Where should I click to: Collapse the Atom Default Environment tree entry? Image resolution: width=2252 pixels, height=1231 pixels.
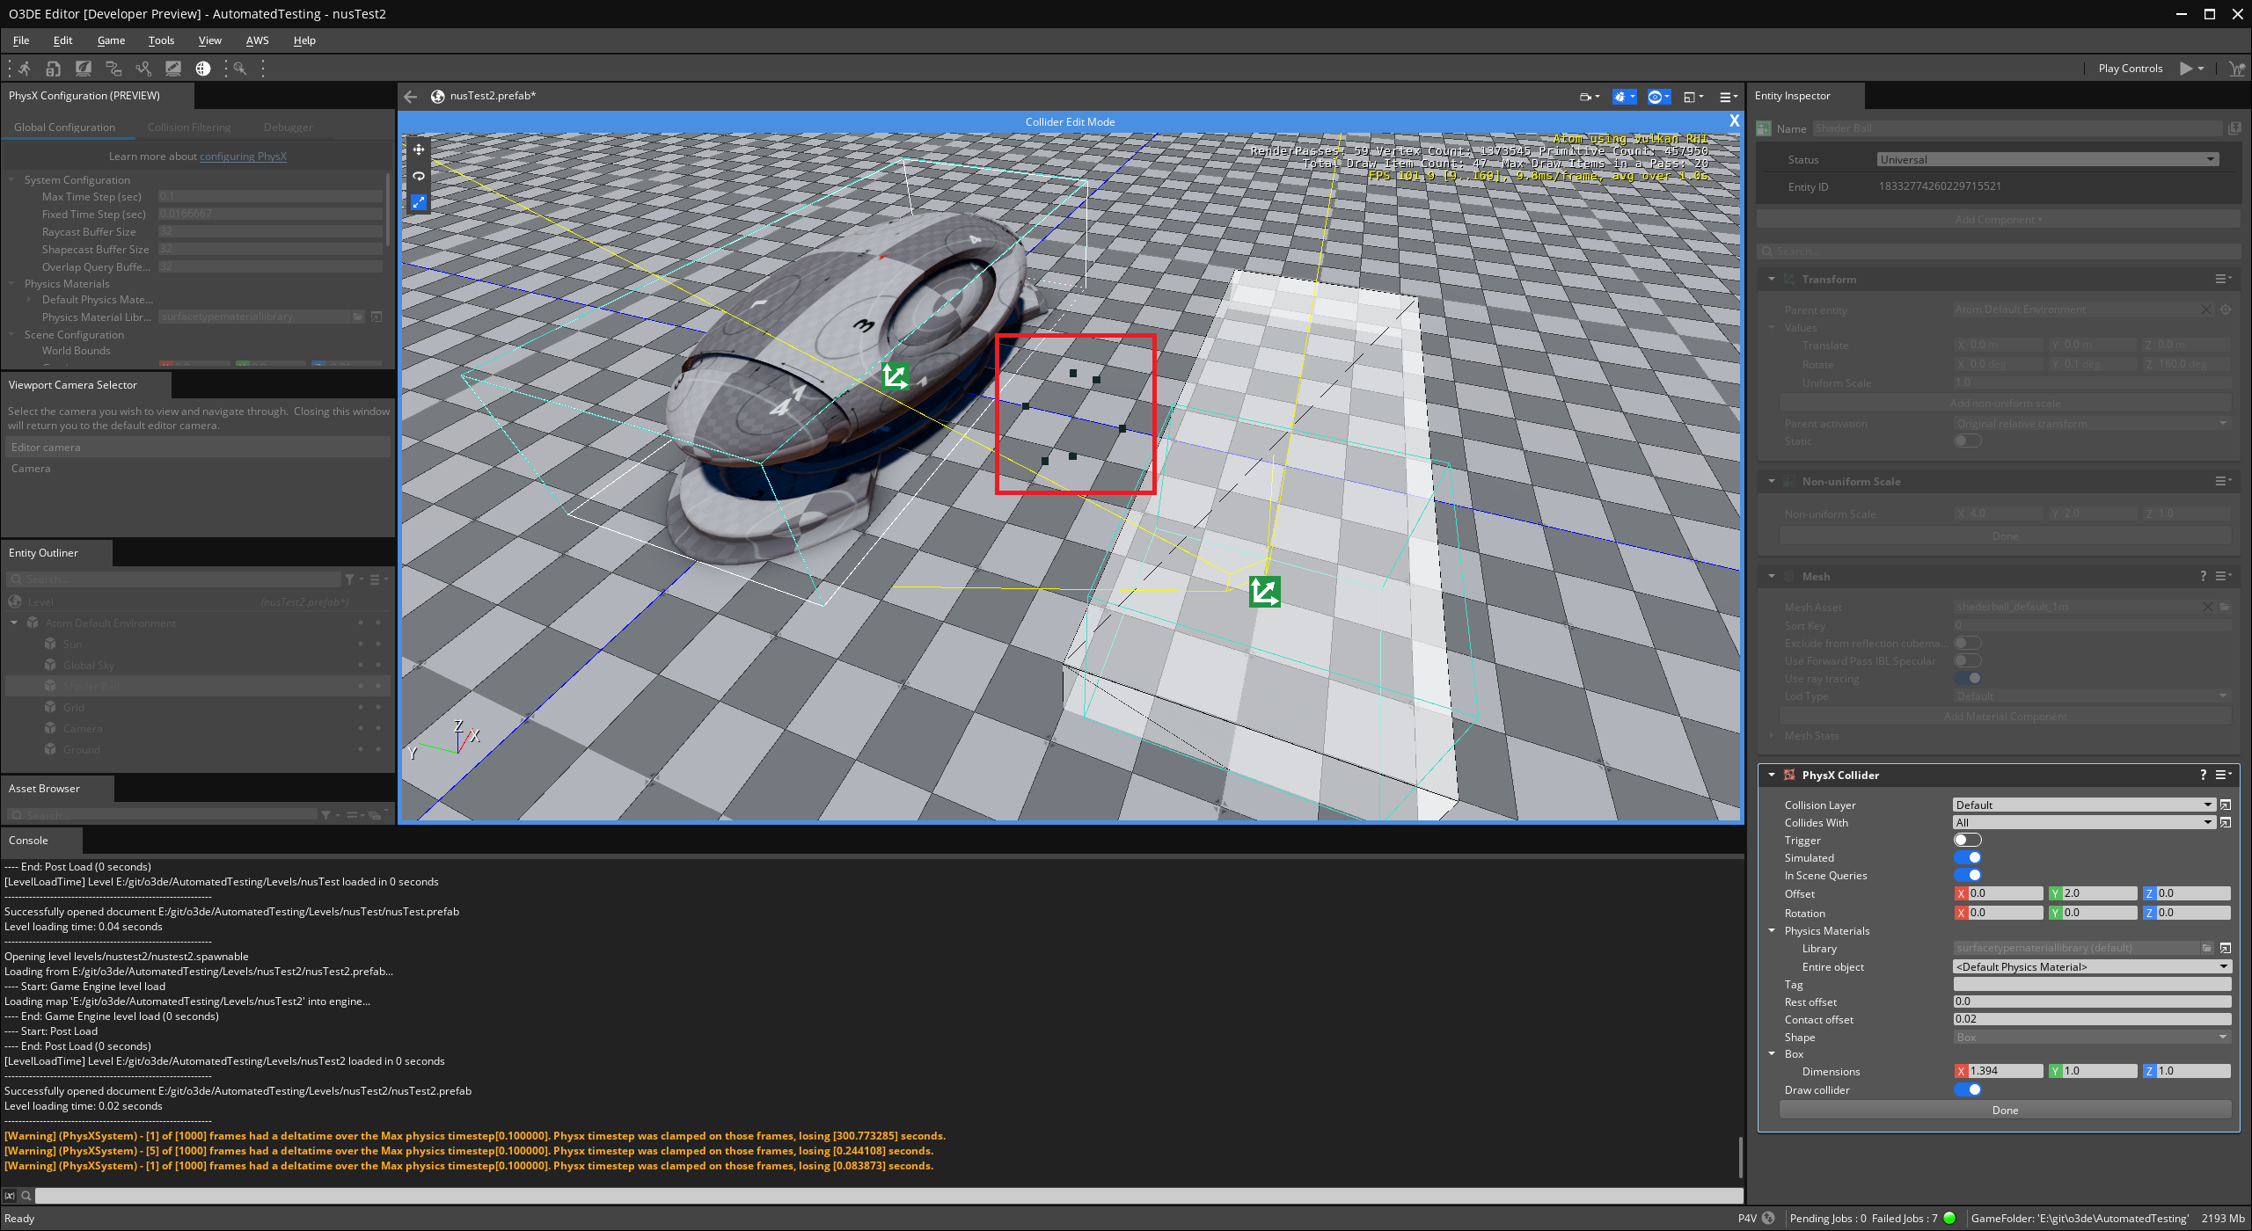[x=14, y=623]
